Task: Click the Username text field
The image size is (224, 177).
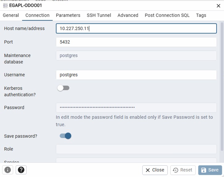Action: pos(136,75)
